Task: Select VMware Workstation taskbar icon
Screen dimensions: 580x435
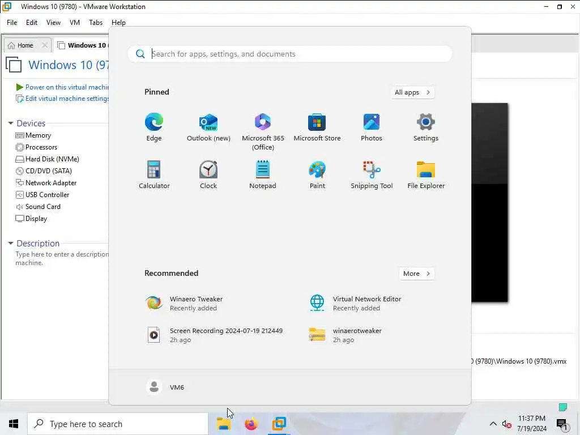Action: coord(279,424)
